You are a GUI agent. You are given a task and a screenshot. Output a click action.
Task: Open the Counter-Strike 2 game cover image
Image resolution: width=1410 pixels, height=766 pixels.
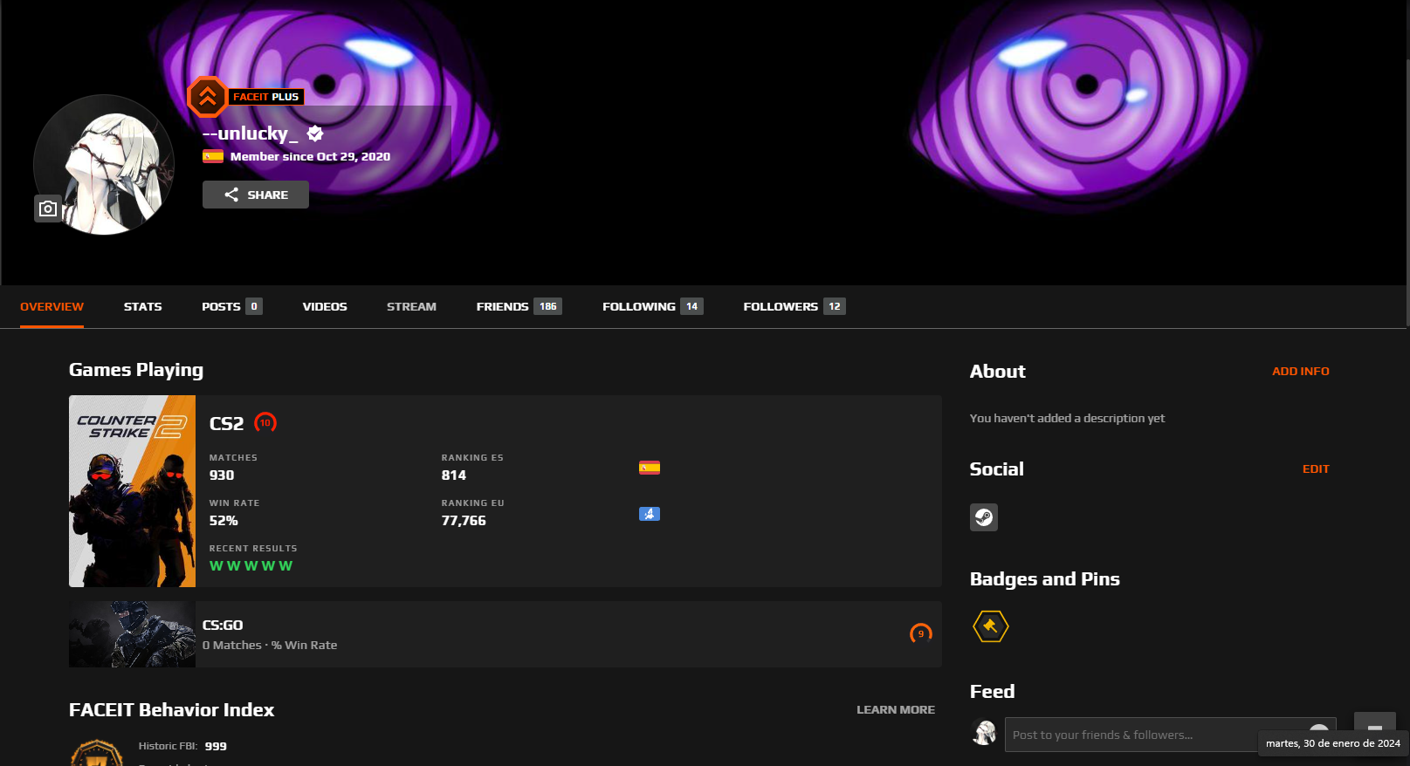(133, 491)
